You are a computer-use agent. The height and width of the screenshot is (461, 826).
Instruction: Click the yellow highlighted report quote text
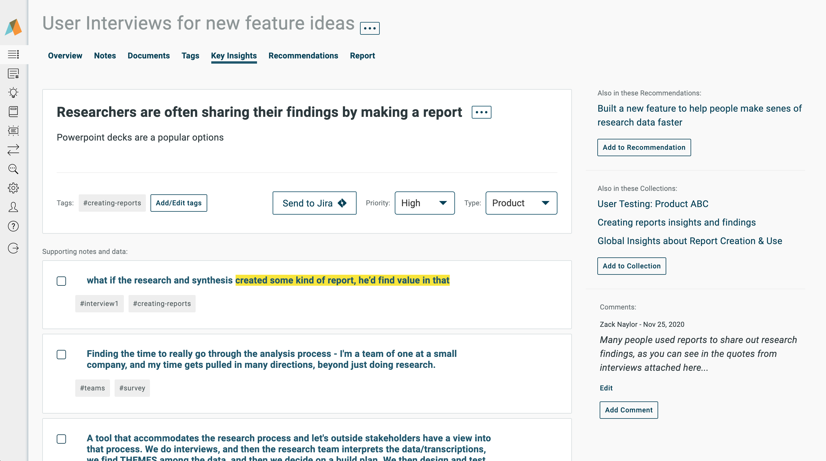[342, 280]
